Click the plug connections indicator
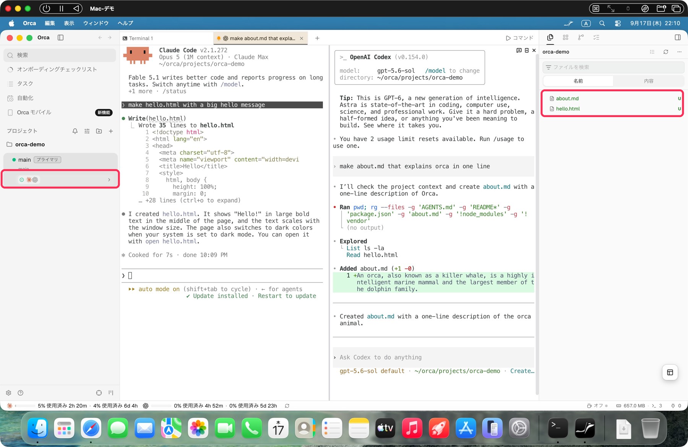Screen dimensions: 688x447 (676, 406)
